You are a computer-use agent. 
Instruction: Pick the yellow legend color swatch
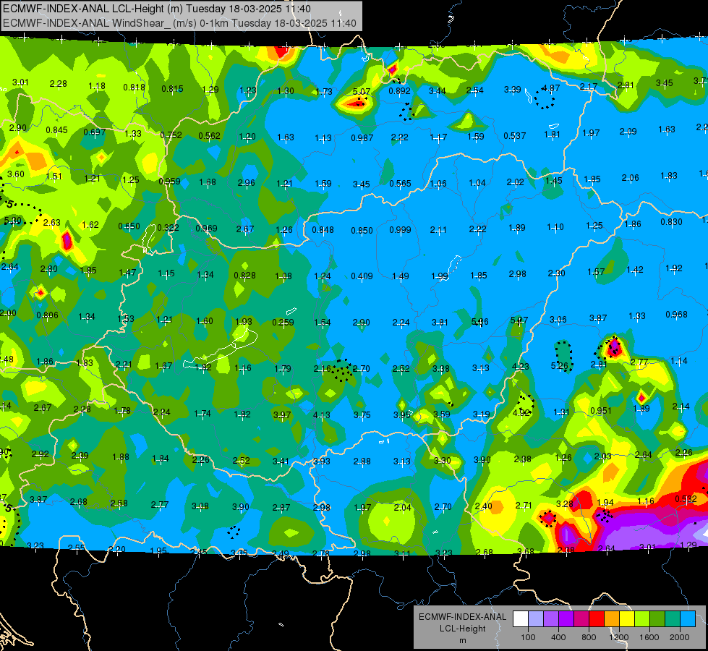point(627,619)
